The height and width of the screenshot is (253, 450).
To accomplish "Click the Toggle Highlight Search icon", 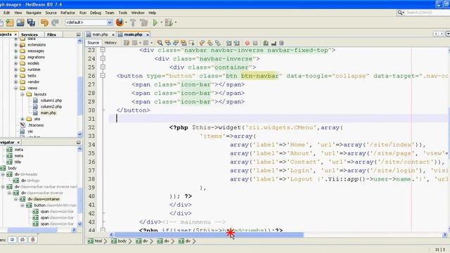I will (184, 43).
